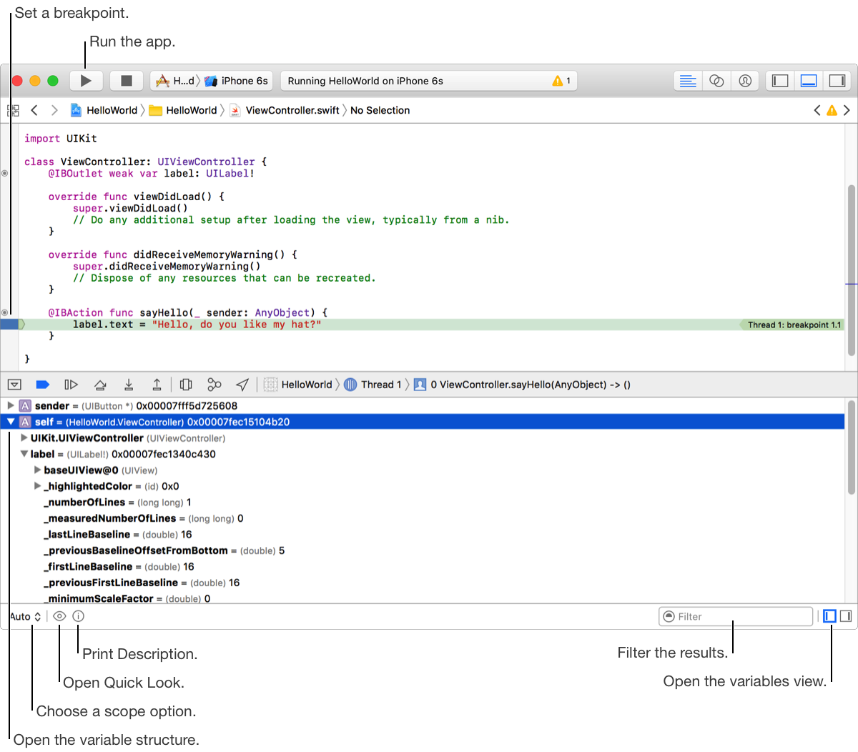
Task: Click the Step Into debug icon
Action: [129, 385]
